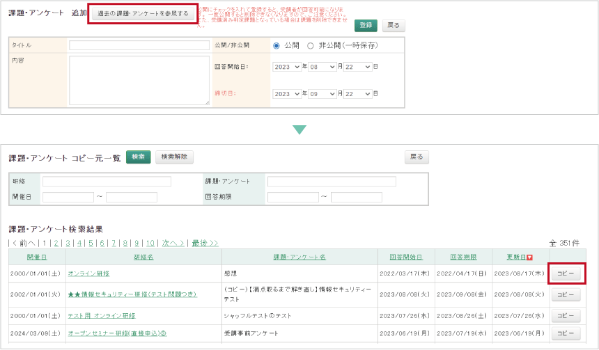Copy the 受講事前アンケート row
599x350 pixels.
click(566, 333)
